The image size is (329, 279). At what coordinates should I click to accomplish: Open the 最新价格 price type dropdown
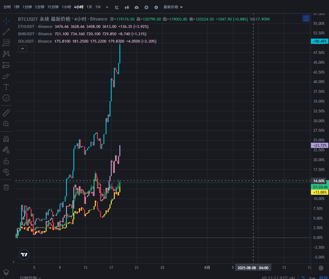tap(173, 7)
